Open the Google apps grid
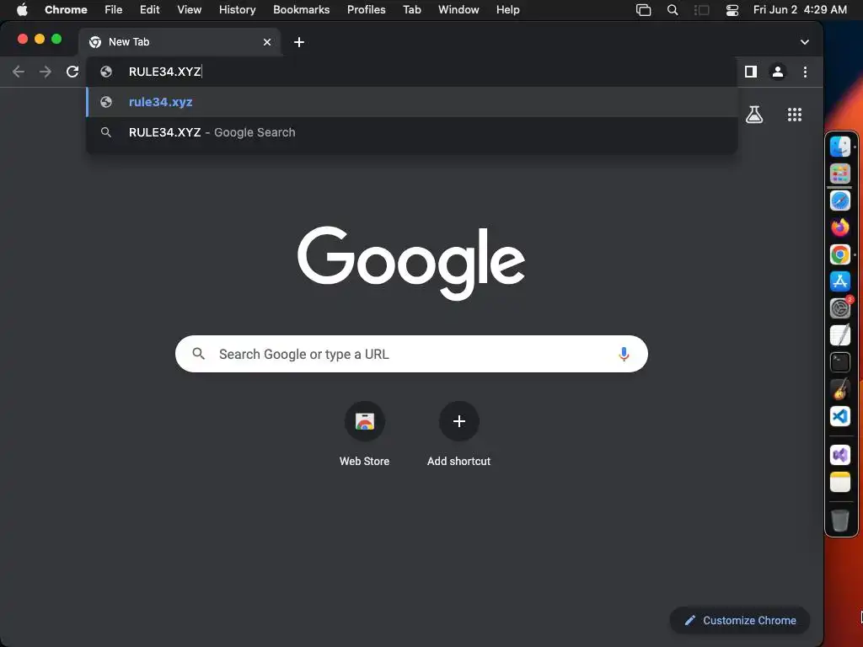The width and height of the screenshot is (863, 647). tap(794, 115)
